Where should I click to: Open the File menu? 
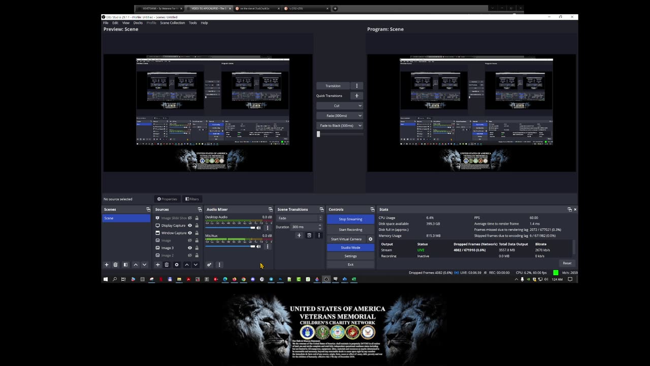coord(106,23)
